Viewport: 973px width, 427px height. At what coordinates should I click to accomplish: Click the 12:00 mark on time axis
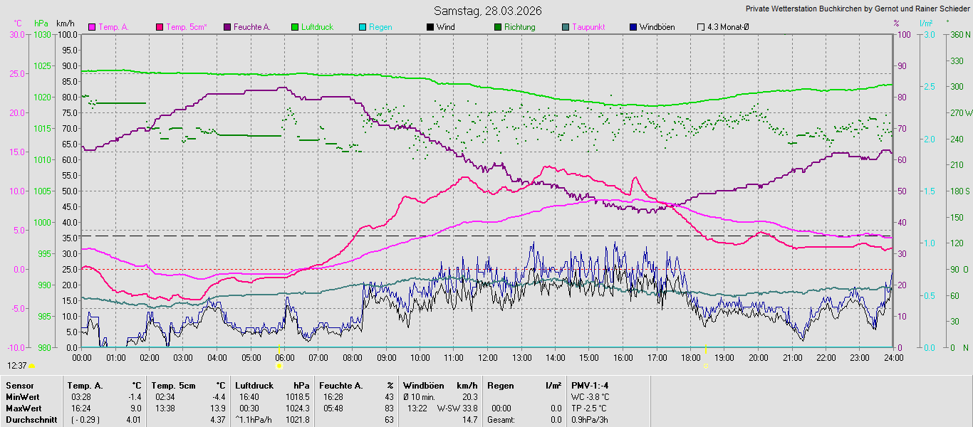[x=488, y=357]
